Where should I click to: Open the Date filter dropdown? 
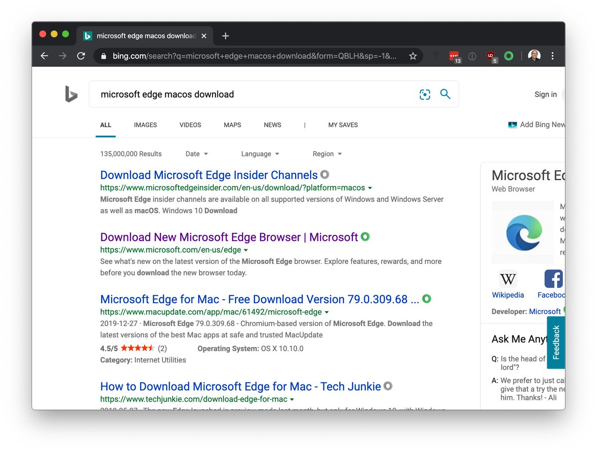click(x=197, y=154)
